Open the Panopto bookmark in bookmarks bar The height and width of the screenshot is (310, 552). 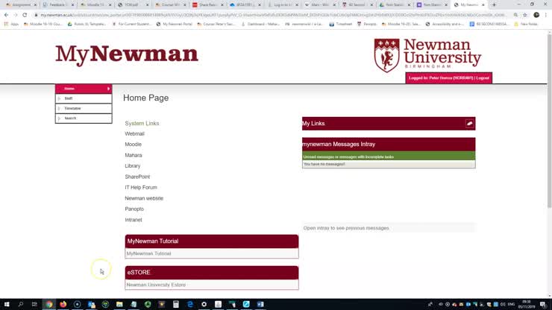366,25
